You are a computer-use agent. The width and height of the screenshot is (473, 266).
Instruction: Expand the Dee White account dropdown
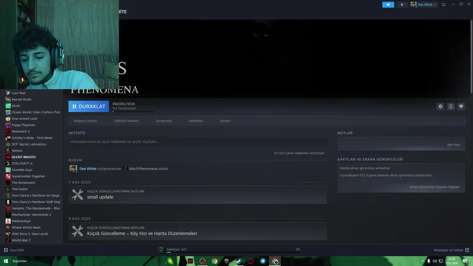424,4
